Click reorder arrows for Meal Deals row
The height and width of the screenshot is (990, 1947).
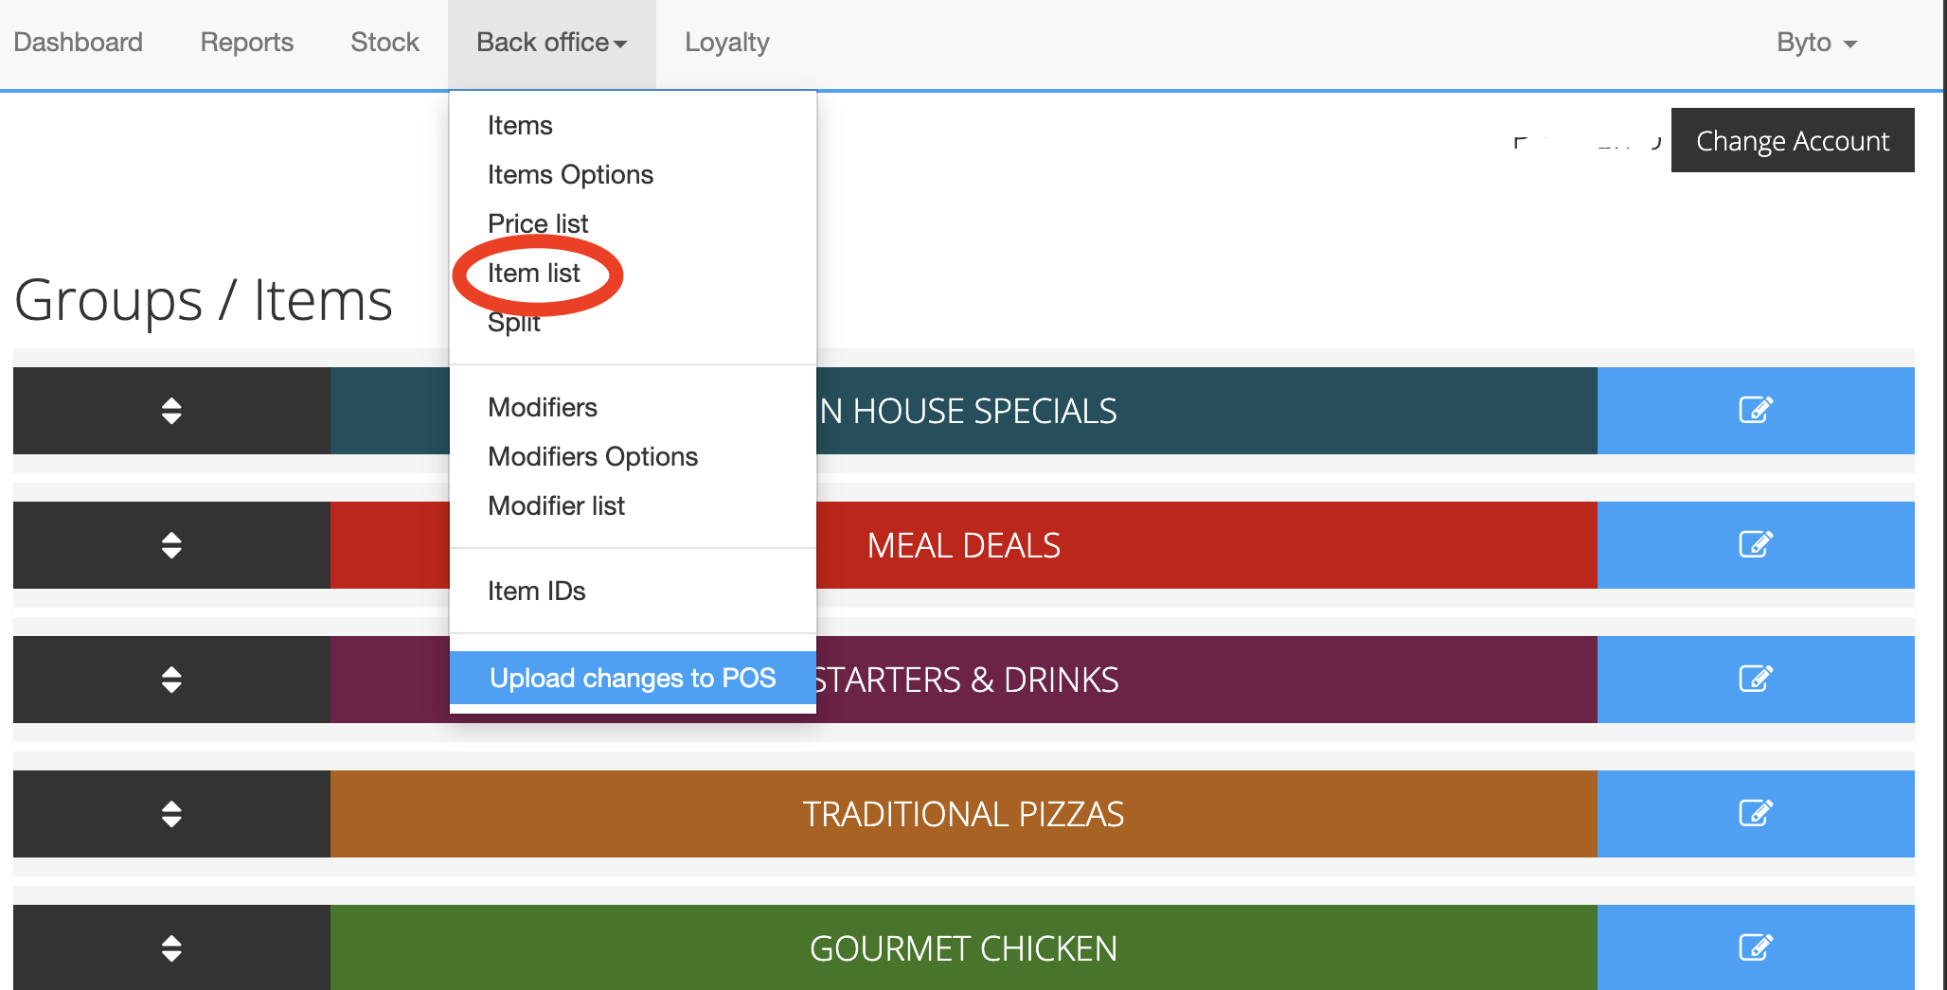pyautogui.click(x=171, y=545)
